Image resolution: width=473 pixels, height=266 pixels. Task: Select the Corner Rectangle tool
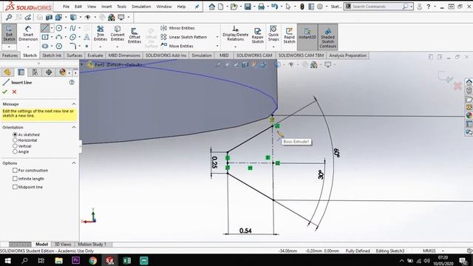click(x=45, y=37)
